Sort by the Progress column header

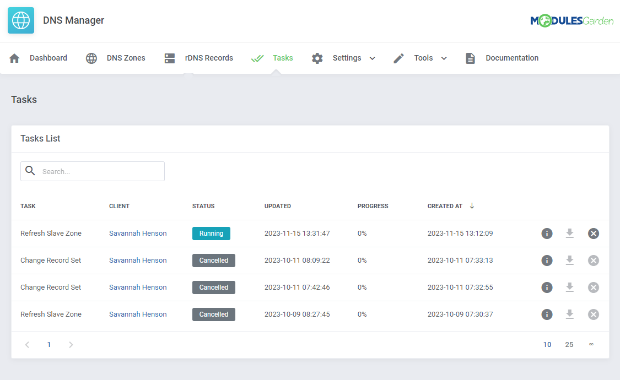(373, 206)
